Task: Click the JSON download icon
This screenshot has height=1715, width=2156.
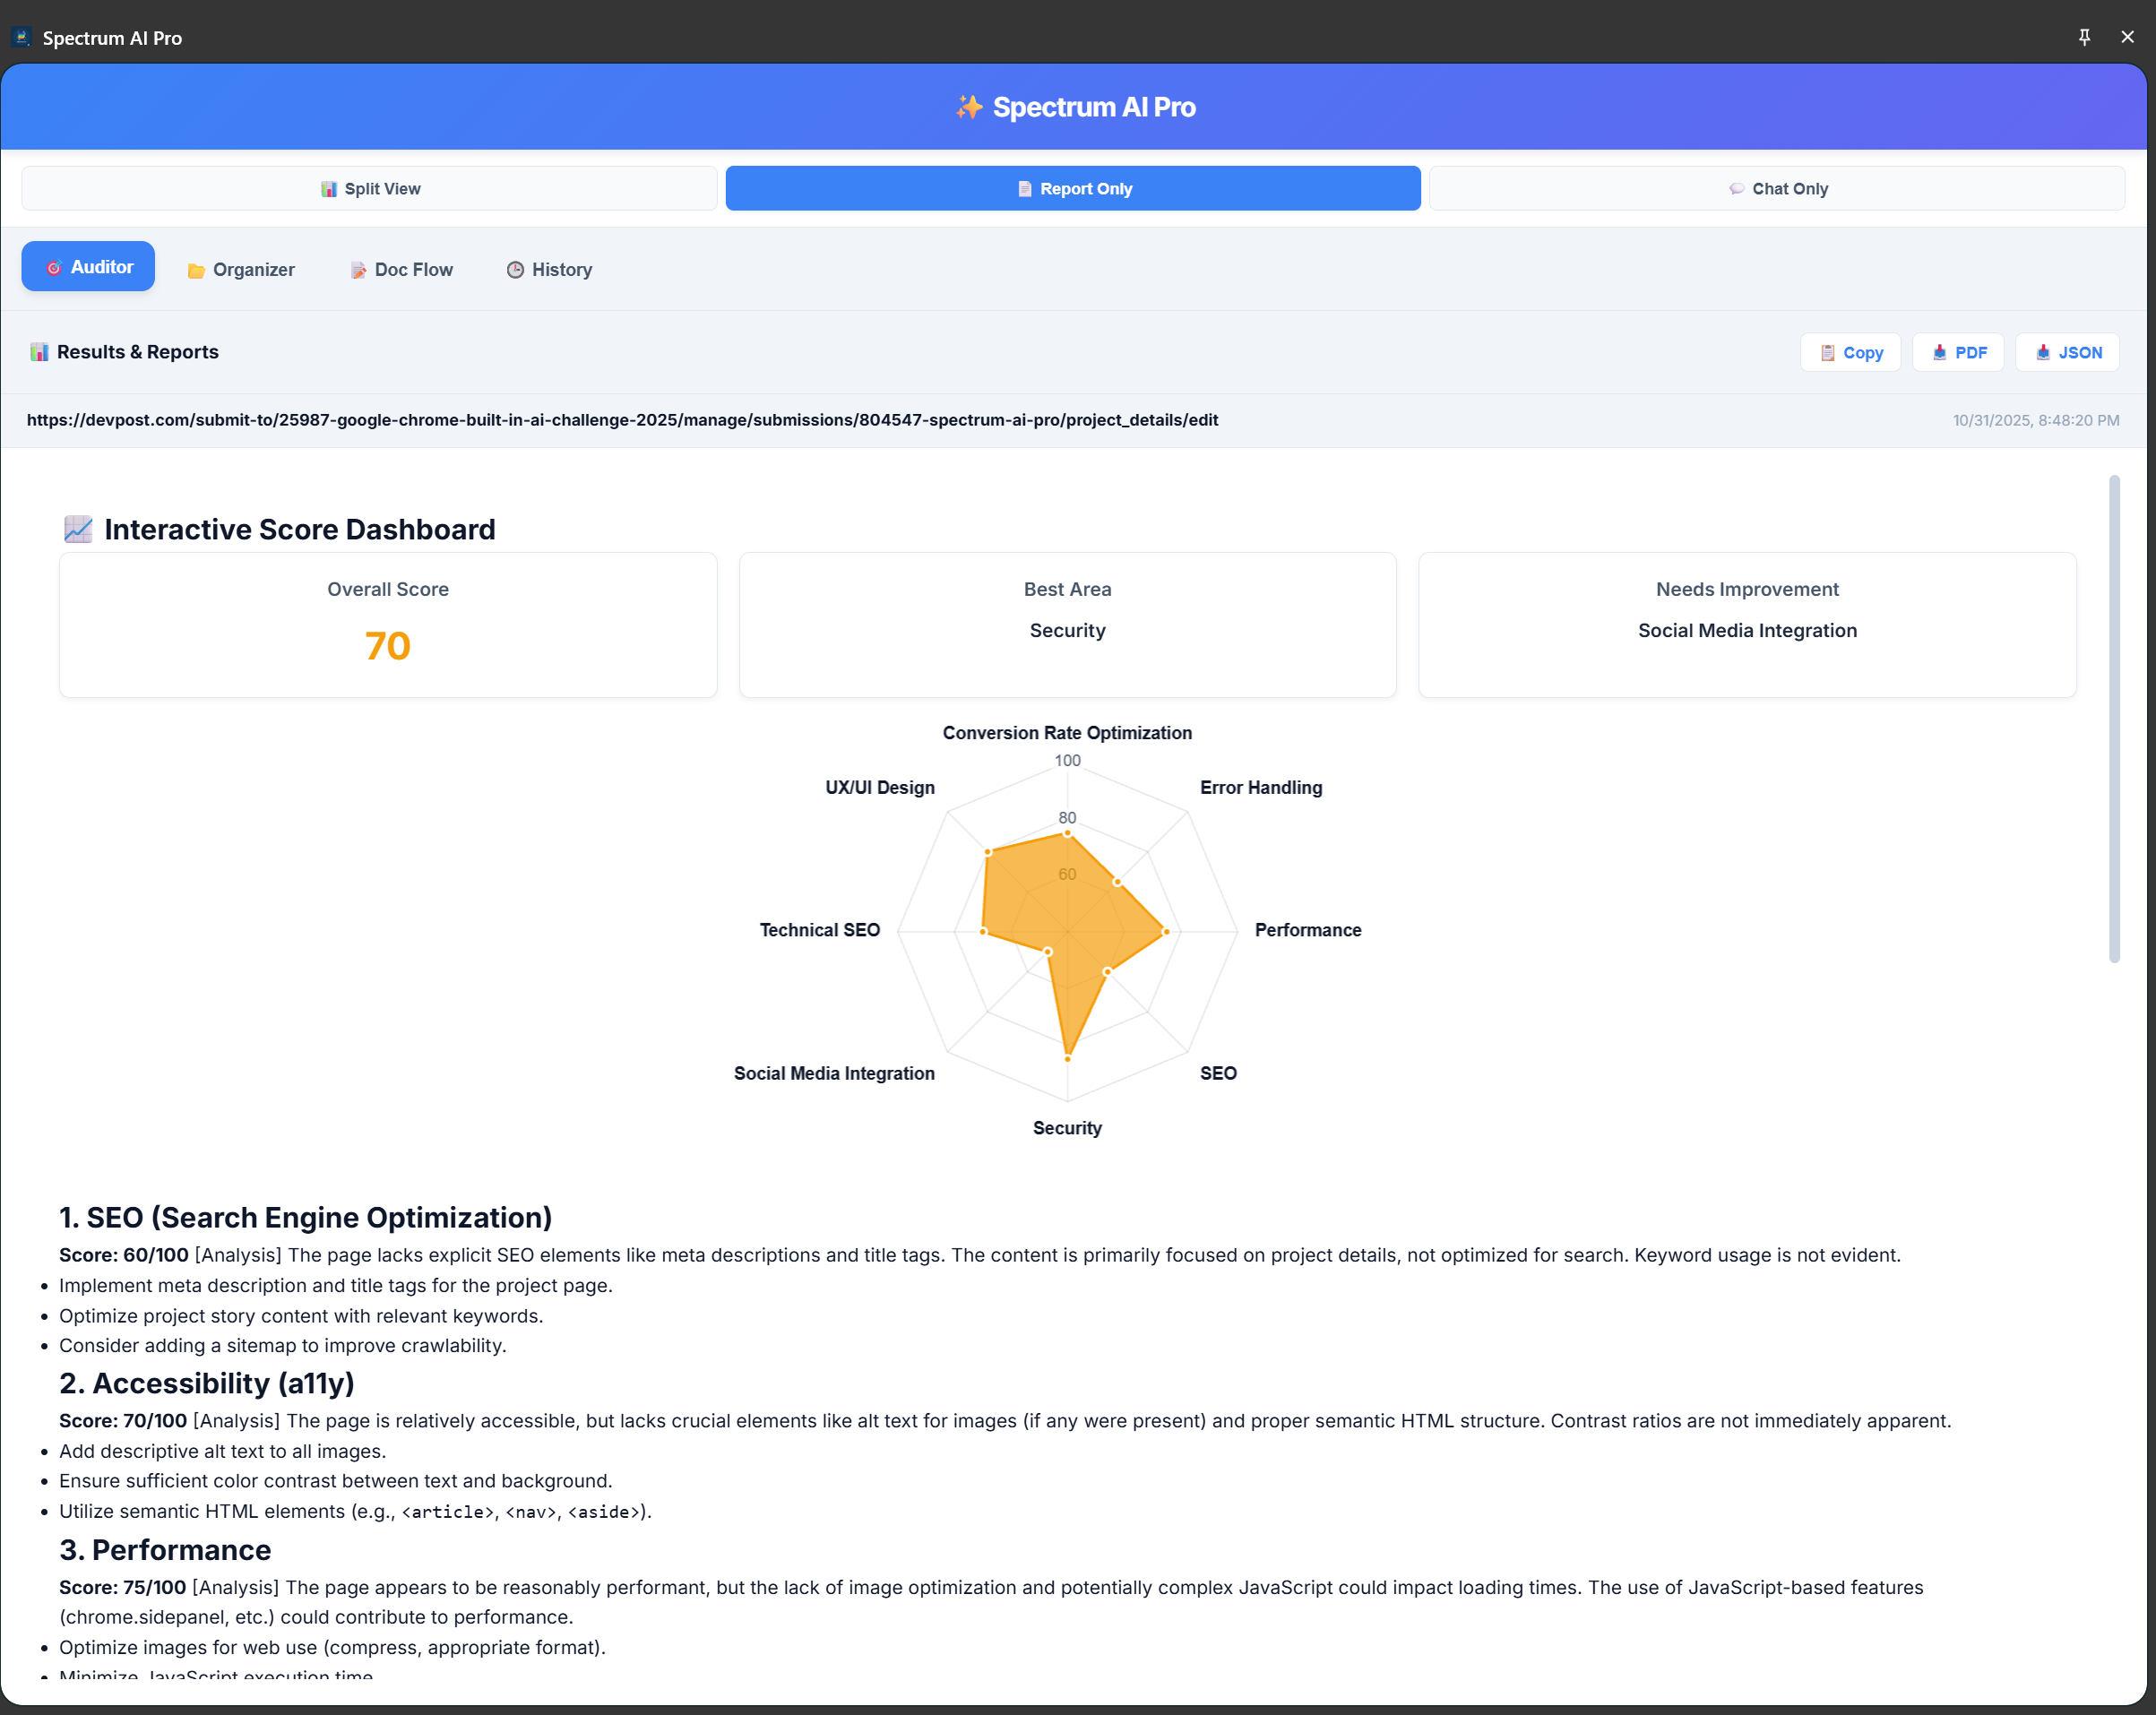Action: (2043, 353)
